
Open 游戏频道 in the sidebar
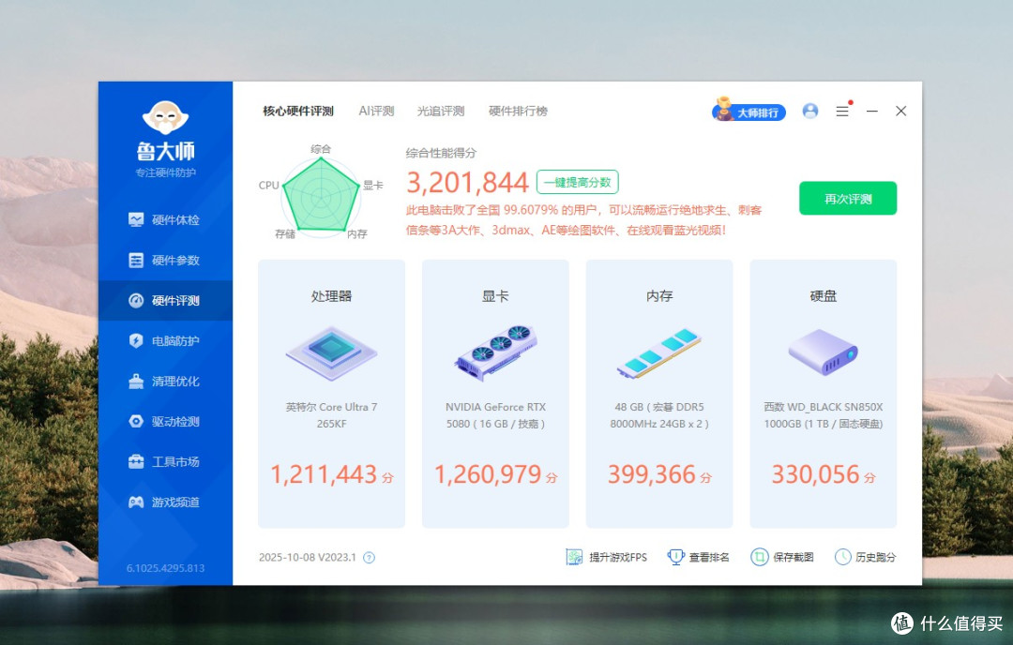(x=165, y=502)
